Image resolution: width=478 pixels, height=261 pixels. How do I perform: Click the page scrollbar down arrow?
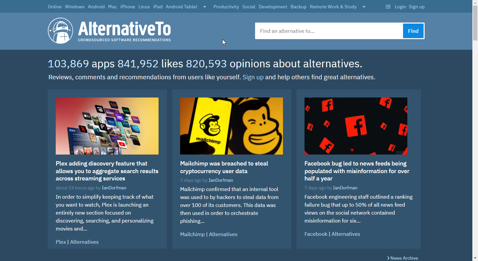(x=475, y=258)
